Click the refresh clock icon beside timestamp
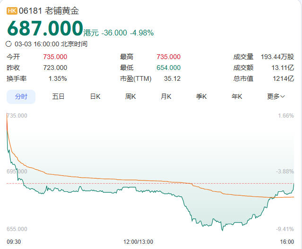 (9, 44)
